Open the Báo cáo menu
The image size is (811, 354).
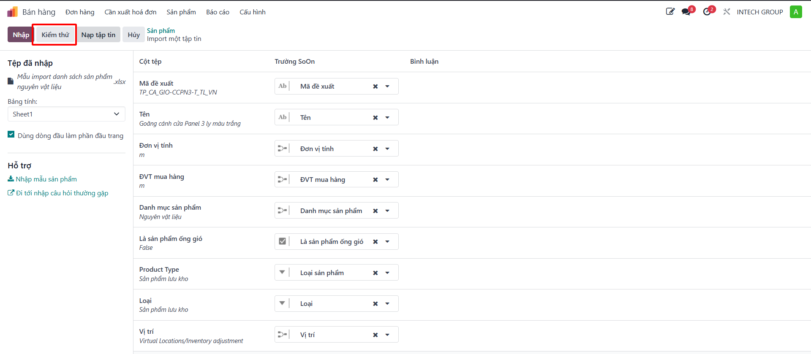pyautogui.click(x=218, y=12)
